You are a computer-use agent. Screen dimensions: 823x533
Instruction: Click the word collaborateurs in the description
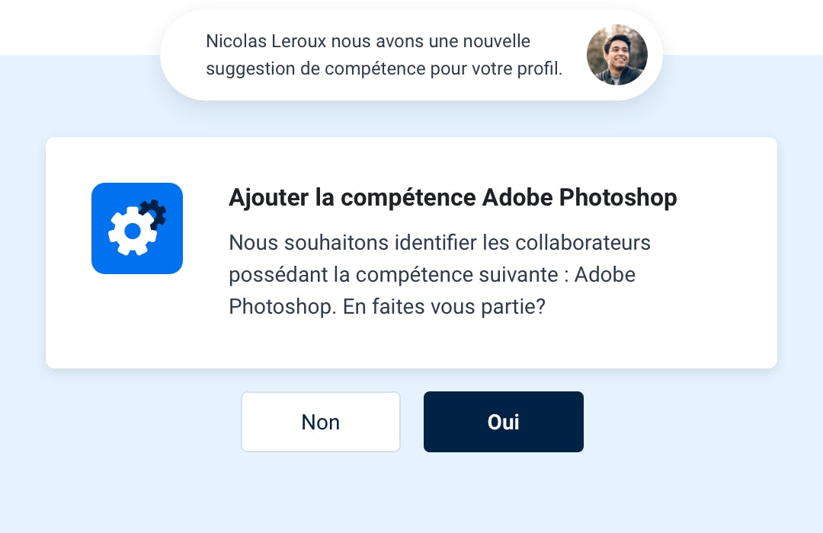click(x=583, y=242)
